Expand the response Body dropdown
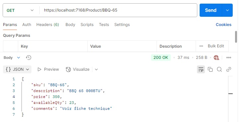This screenshot has width=239, height=122. click(x=12, y=58)
